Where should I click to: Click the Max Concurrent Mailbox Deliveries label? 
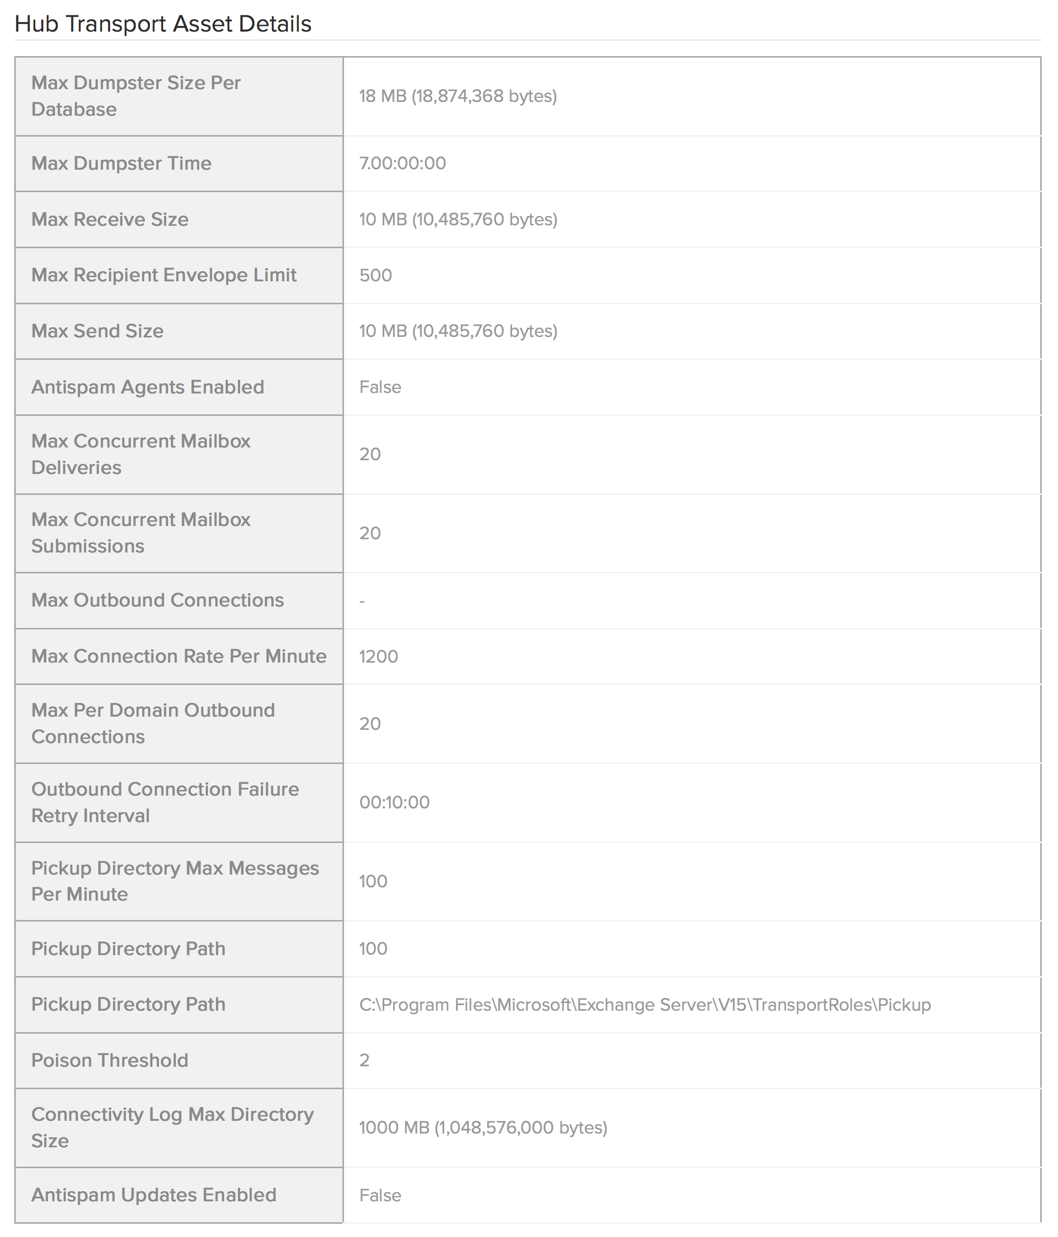tap(141, 454)
